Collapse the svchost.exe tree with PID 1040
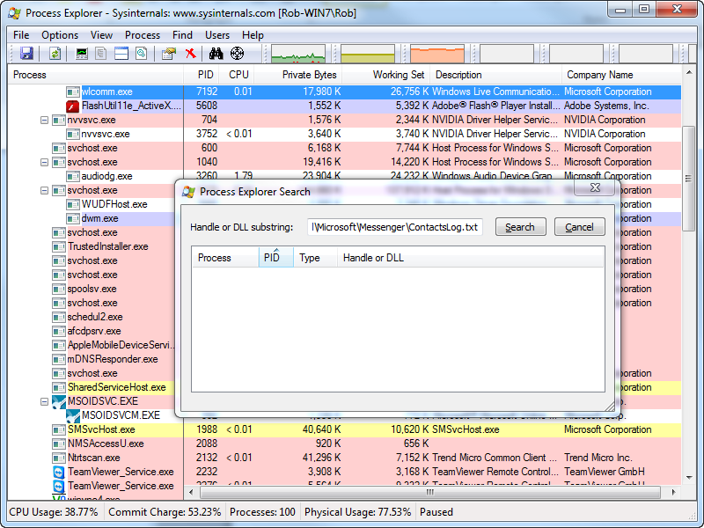 [44, 162]
